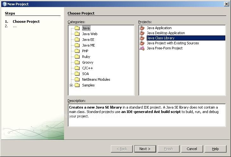231x157 pixels.
Task: Click the Choose Project step in Steps
Action: click(26, 22)
